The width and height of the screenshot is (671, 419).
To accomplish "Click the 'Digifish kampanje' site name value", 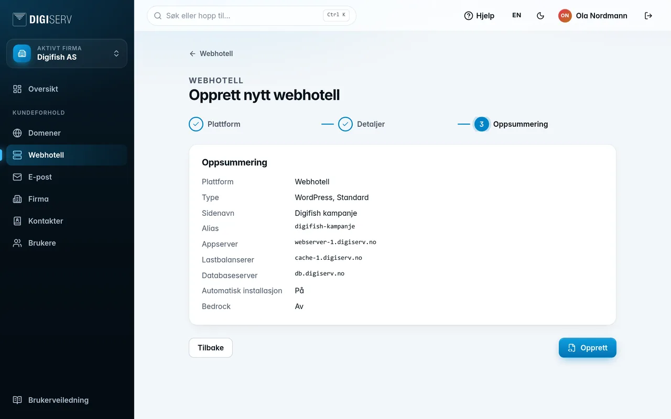I will click(x=326, y=213).
